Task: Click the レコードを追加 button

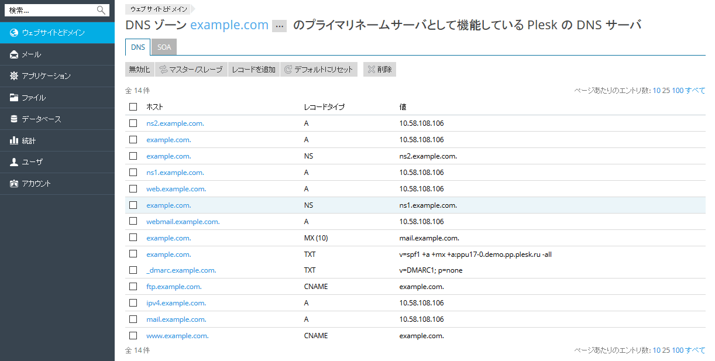Action: tap(253, 70)
